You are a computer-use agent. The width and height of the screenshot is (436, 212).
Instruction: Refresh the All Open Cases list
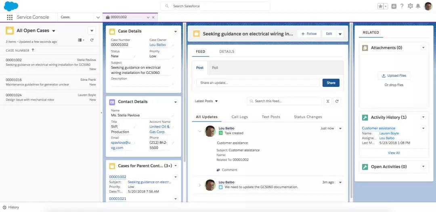(x=92, y=40)
